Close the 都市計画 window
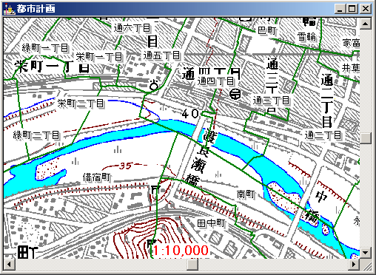 coord(366,9)
